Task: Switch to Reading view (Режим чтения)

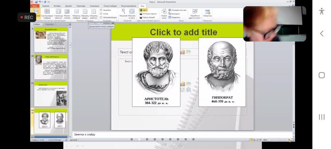Action: coord(67,14)
